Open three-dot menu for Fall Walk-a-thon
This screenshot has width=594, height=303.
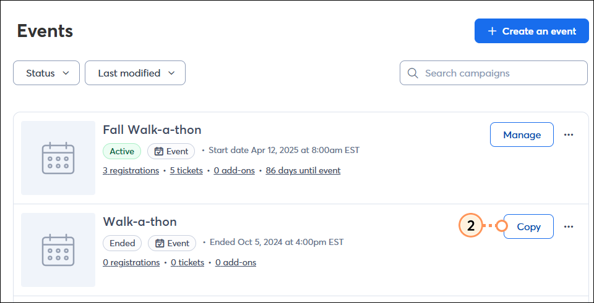[x=568, y=135]
